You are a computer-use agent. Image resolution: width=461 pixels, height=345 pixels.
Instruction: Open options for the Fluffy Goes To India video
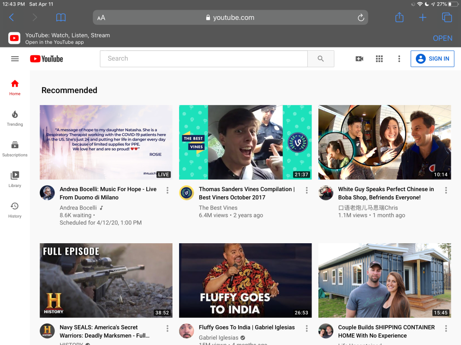pyautogui.click(x=306, y=328)
